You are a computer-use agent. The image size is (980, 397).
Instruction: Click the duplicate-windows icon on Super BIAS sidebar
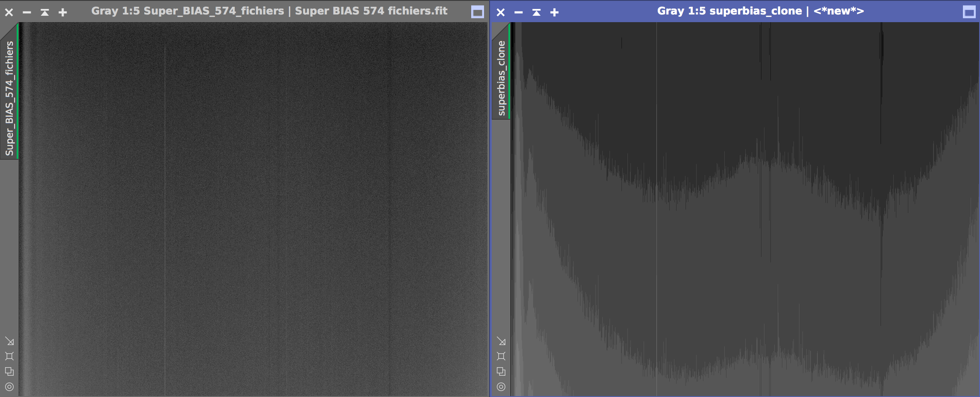pos(10,371)
